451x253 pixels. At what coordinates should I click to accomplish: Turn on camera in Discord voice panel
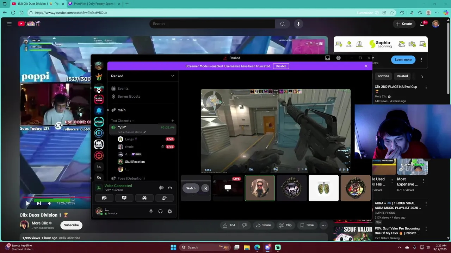click(104, 198)
